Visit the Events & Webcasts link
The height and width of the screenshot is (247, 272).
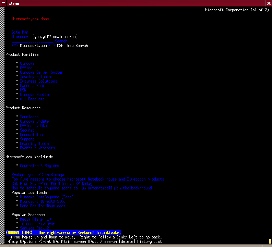click(37, 148)
